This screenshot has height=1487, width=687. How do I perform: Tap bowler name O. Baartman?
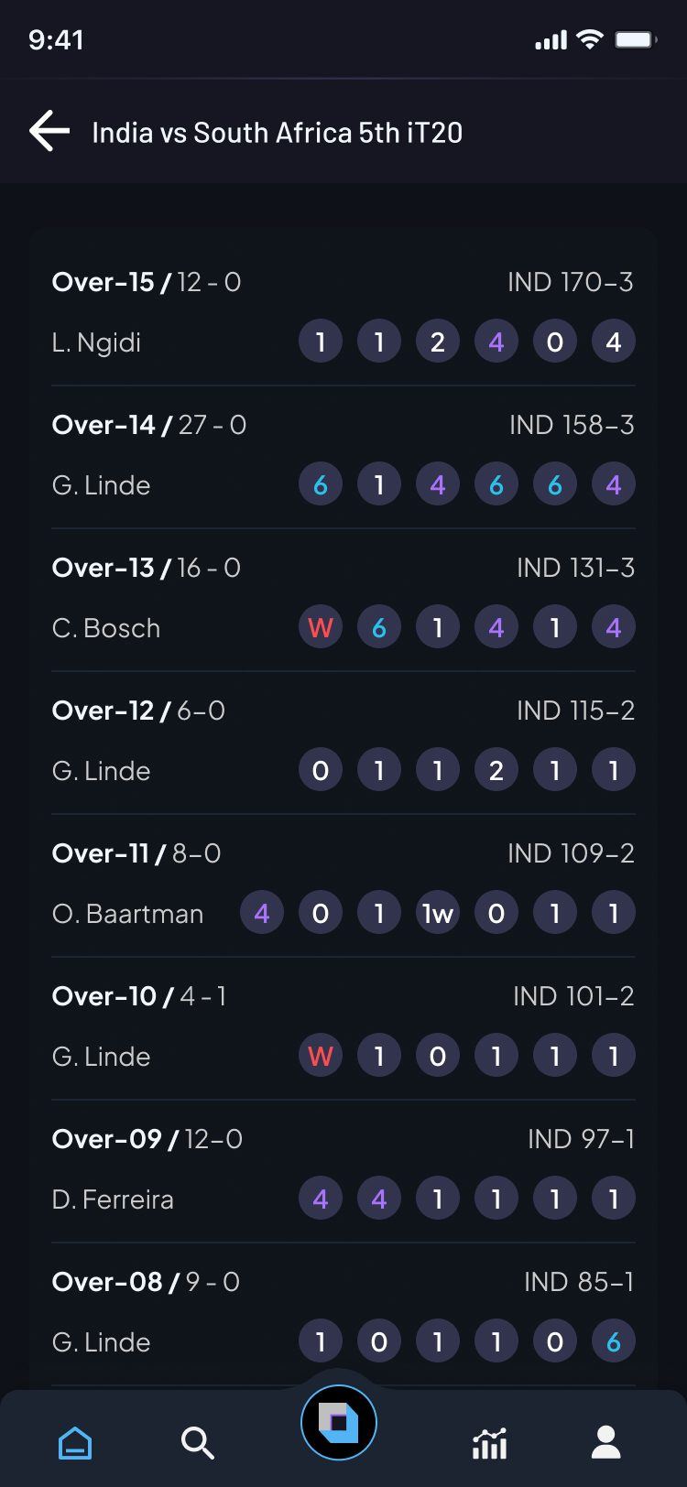click(127, 914)
